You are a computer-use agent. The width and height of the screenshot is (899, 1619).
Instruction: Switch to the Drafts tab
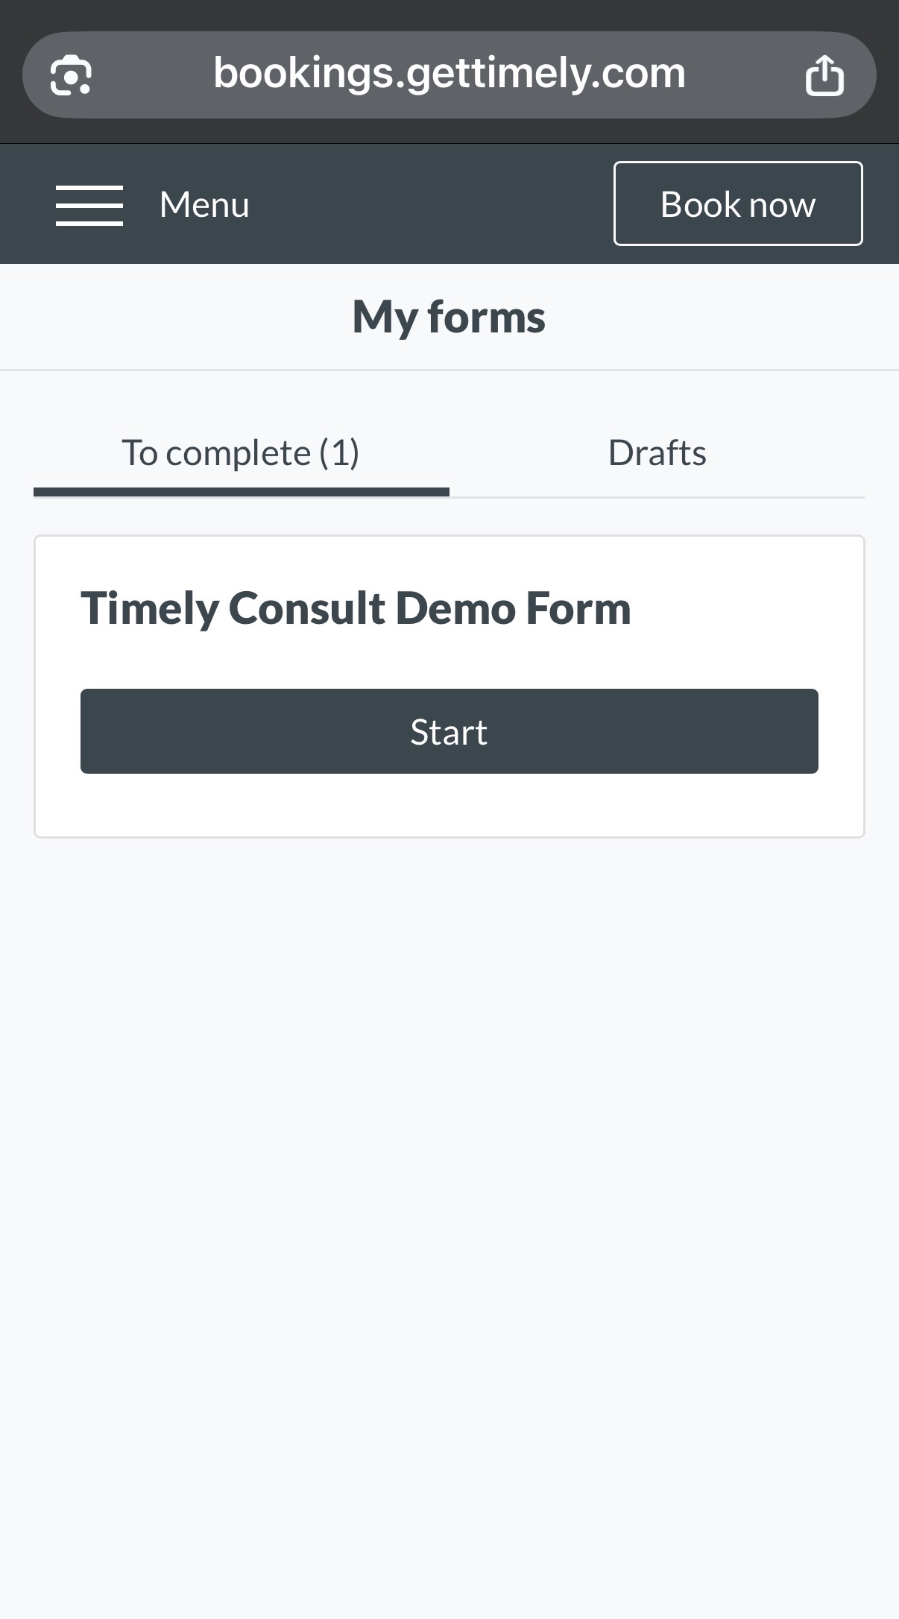[x=657, y=453]
